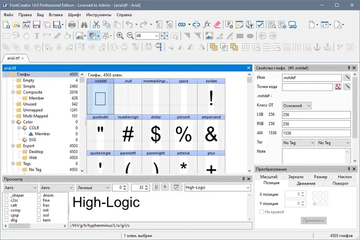Enable the calt feature checkbox
This screenshot has height=240, width=360.
click(6, 205)
